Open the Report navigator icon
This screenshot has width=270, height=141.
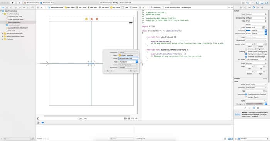tap(32, 8)
